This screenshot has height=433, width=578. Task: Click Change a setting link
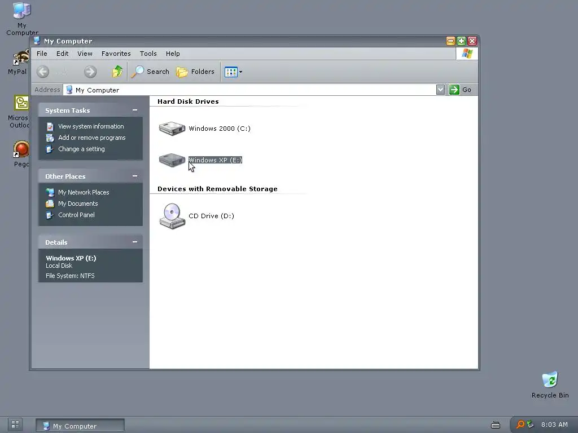[x=81, y=149]
